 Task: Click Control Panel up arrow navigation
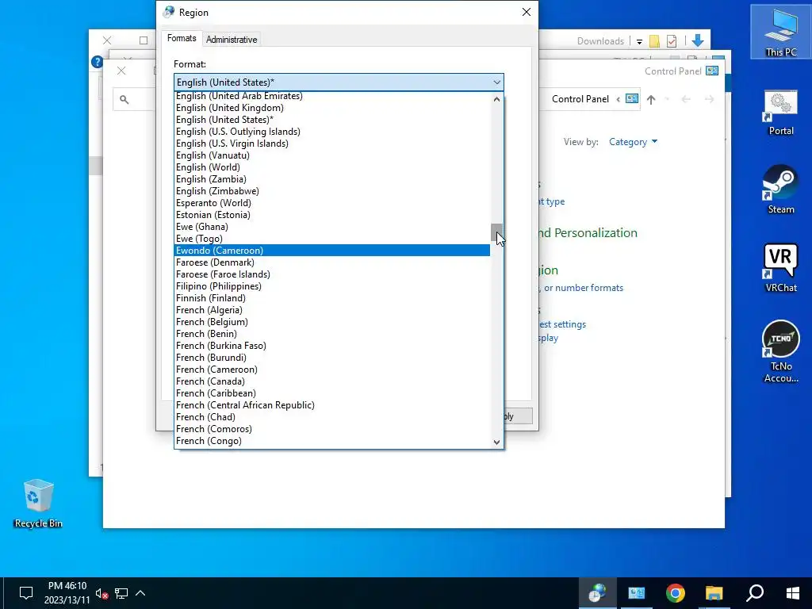point(651,99)
